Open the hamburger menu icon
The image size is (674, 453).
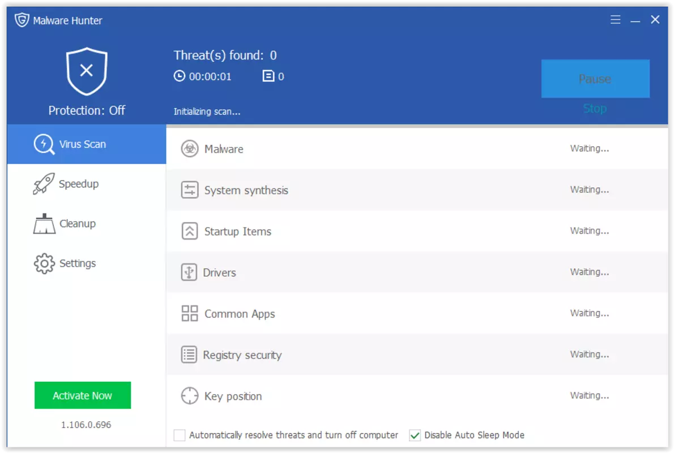pos(615,19)
